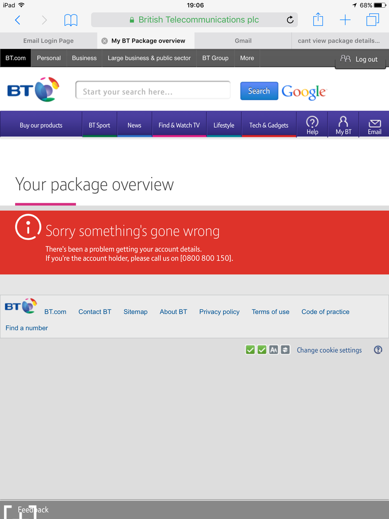This screenshot has height=519, width=389.
Task: Tap the Safari forward arrow
Action: (44, 20)
